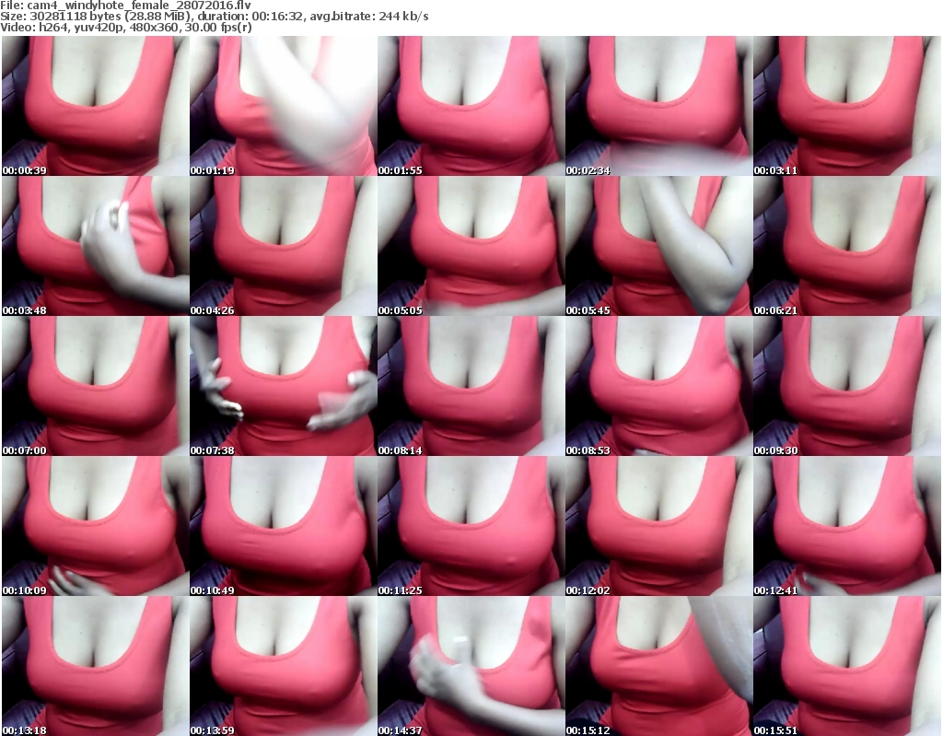Choose the thumbnail stamped 00:13:59
Screen dimensions: 943x736
click(284, 666)
